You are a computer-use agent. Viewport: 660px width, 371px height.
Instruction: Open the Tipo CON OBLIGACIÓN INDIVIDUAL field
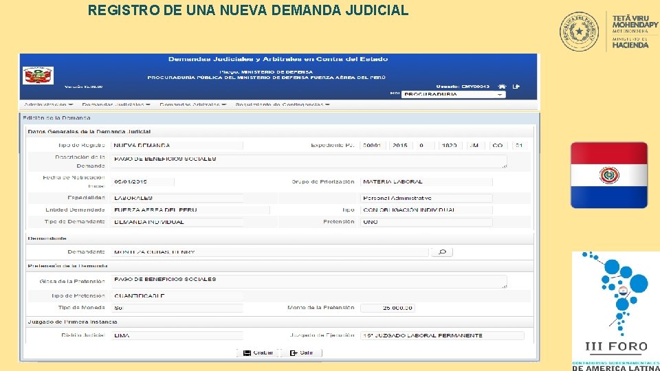pyautogui.click(x=426, y=210)
